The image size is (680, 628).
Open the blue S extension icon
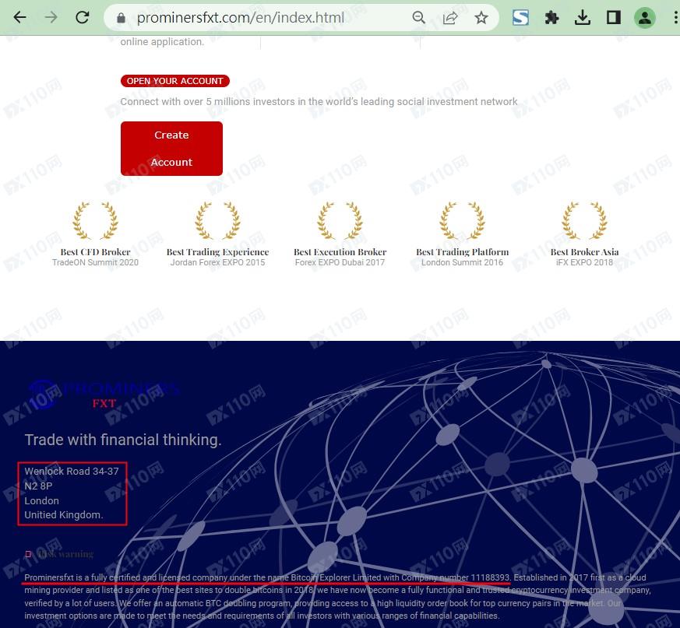(x=520, y=18)
